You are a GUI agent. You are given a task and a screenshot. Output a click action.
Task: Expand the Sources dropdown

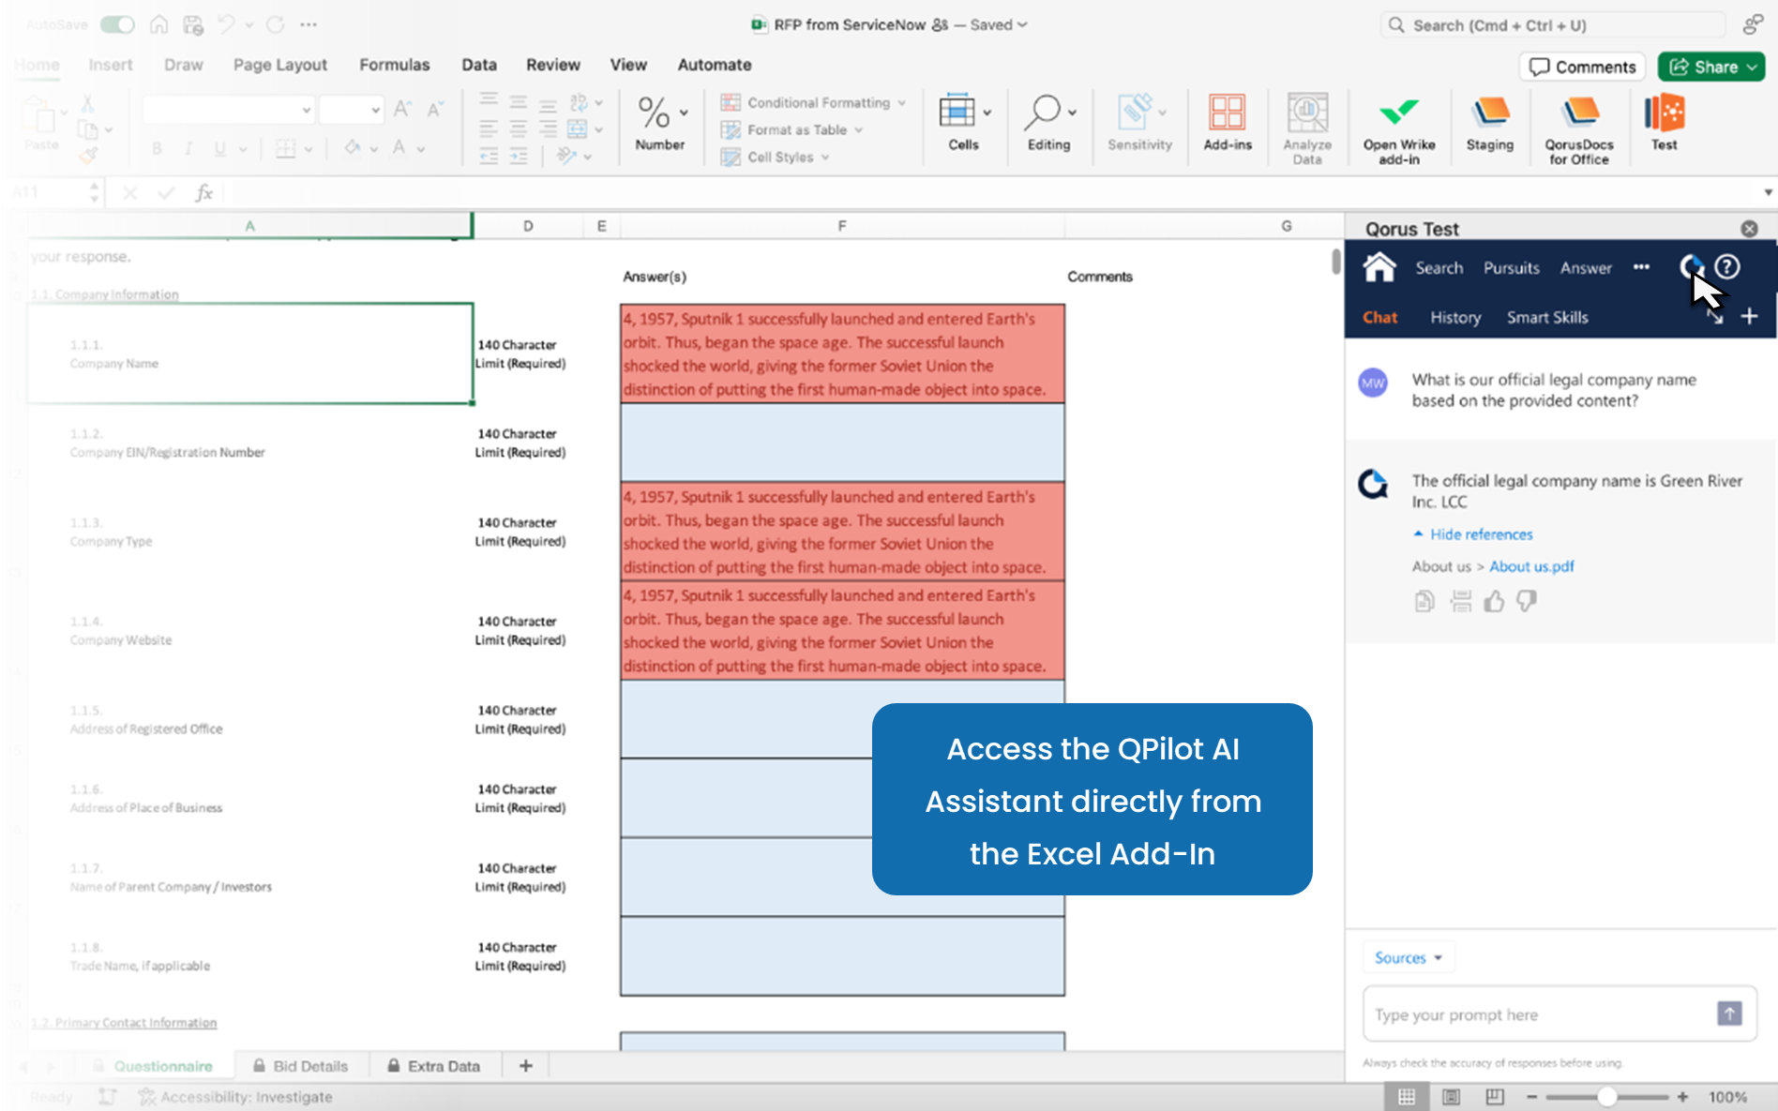click(1408, 957)
